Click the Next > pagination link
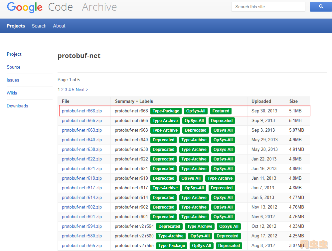The width and height of the screenshot is (332, 251). point(82,90)
